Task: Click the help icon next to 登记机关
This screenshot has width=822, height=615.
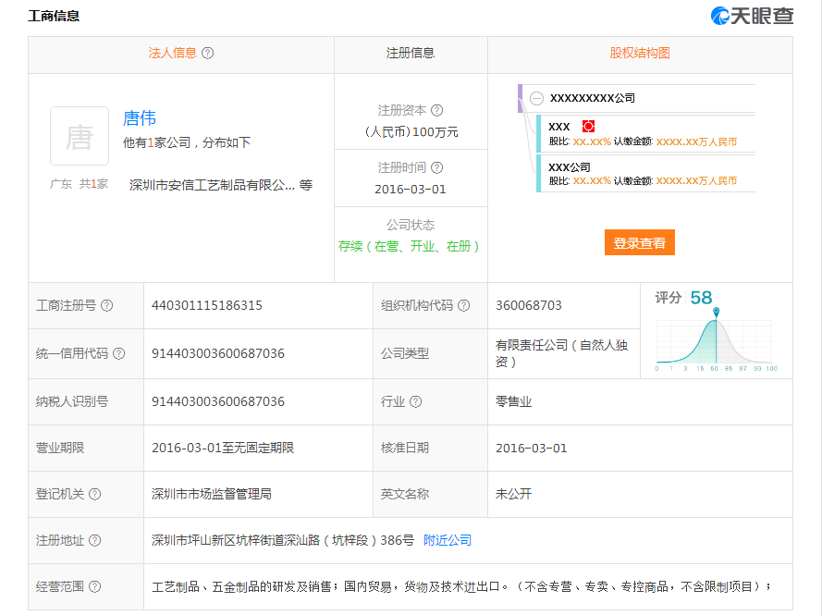Action: click(95, 494)
